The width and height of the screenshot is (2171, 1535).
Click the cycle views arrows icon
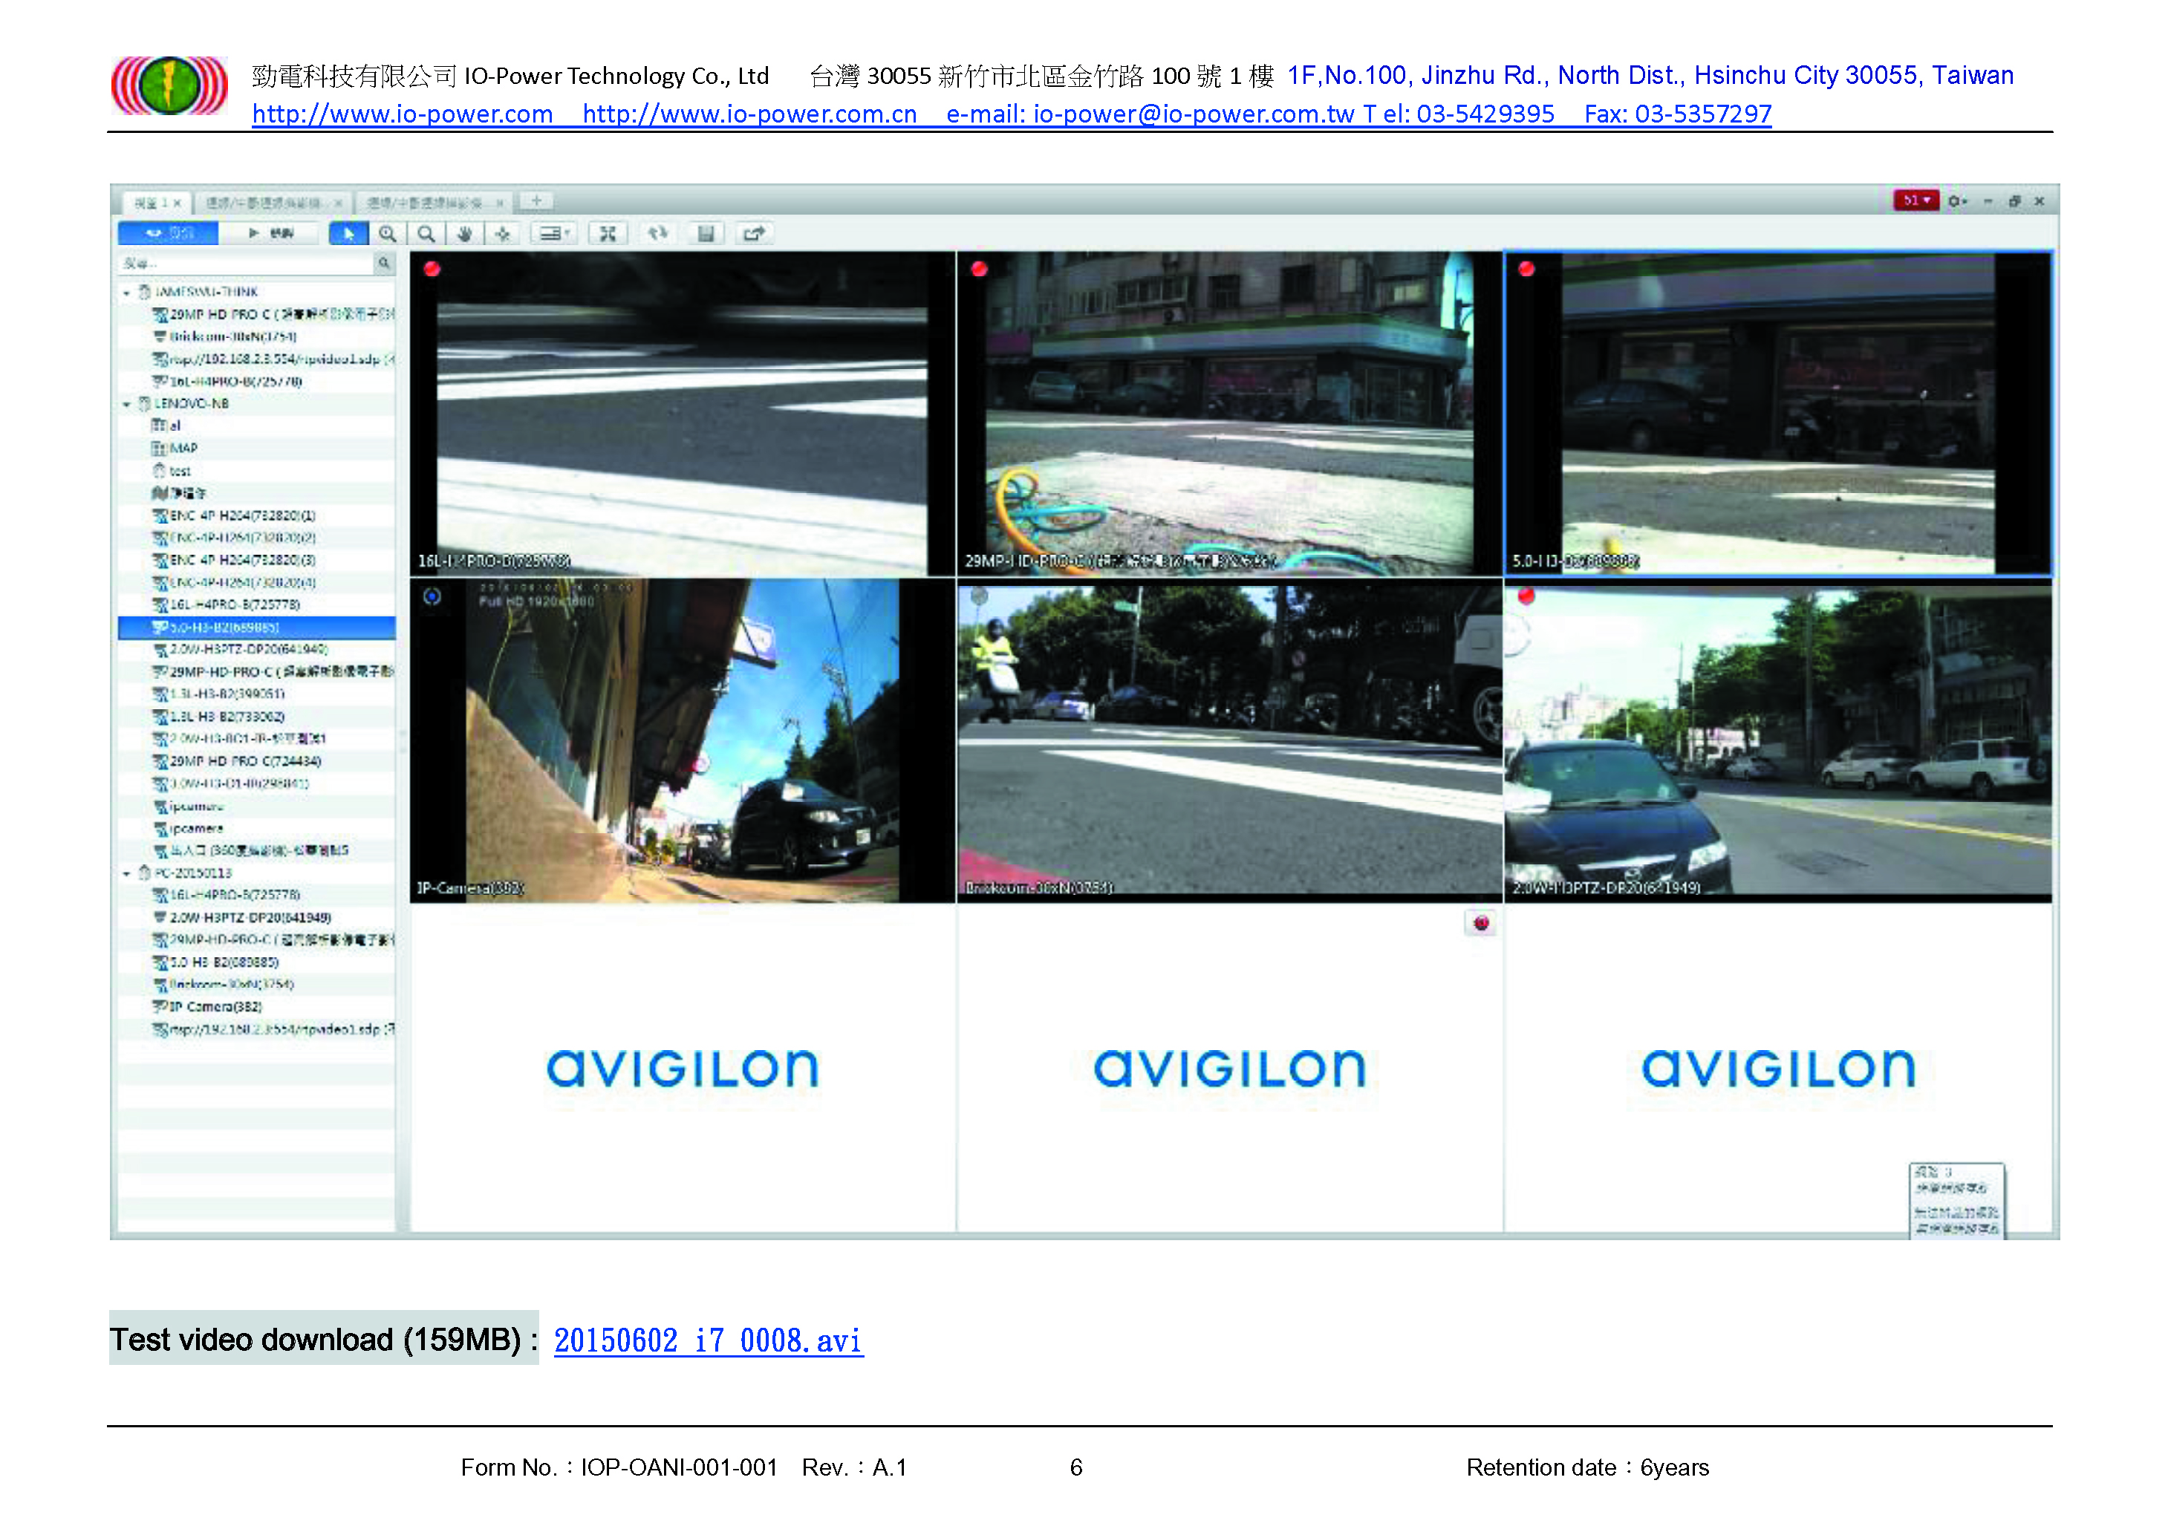tap(657, 233)
